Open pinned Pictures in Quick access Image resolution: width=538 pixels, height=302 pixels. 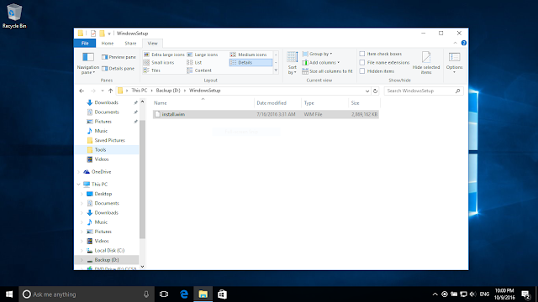103,122
